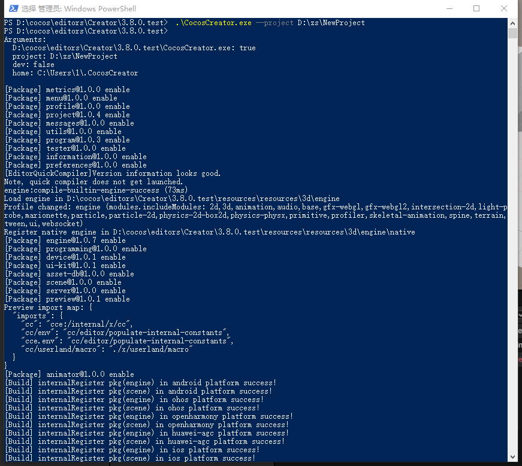This screenshot has height=466, width=522.
Task: Click the "programming@1.0.0 enable" line
Action: pyautogui.click(x=76, y=249)
